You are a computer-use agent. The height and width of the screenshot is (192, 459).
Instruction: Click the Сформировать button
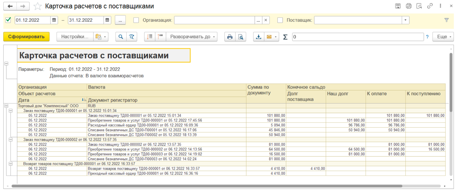(x=26, y=37)
